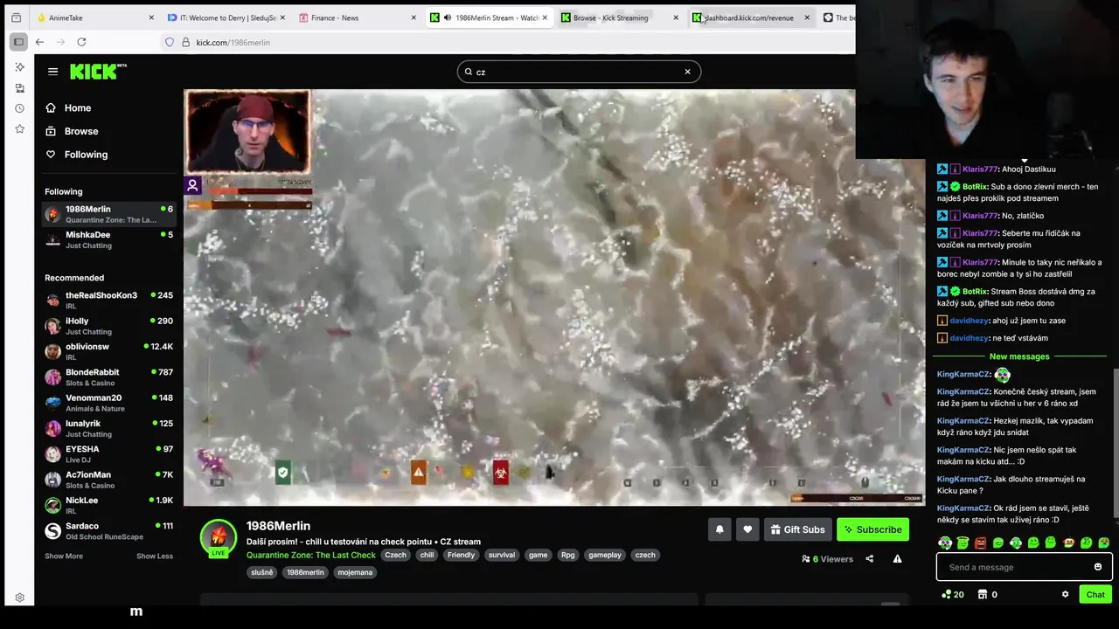Open recommended channel EYESHA
This screenshot has height=629, width=1119.
pyautogui.click(x=109, y=453)
